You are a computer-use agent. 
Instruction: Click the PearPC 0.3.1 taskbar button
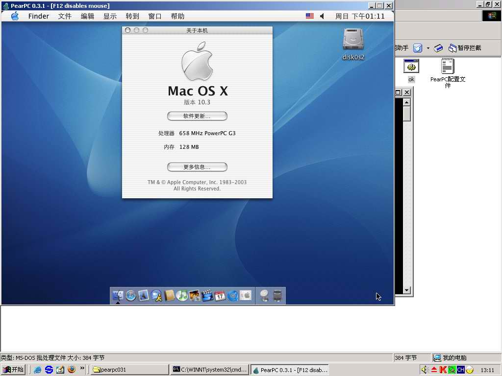(290, 370)
